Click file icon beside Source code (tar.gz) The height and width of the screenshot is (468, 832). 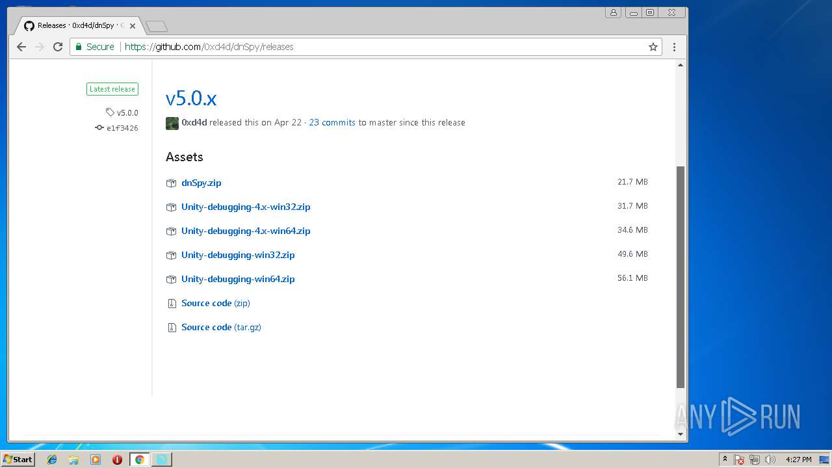(x=172, y=328)
